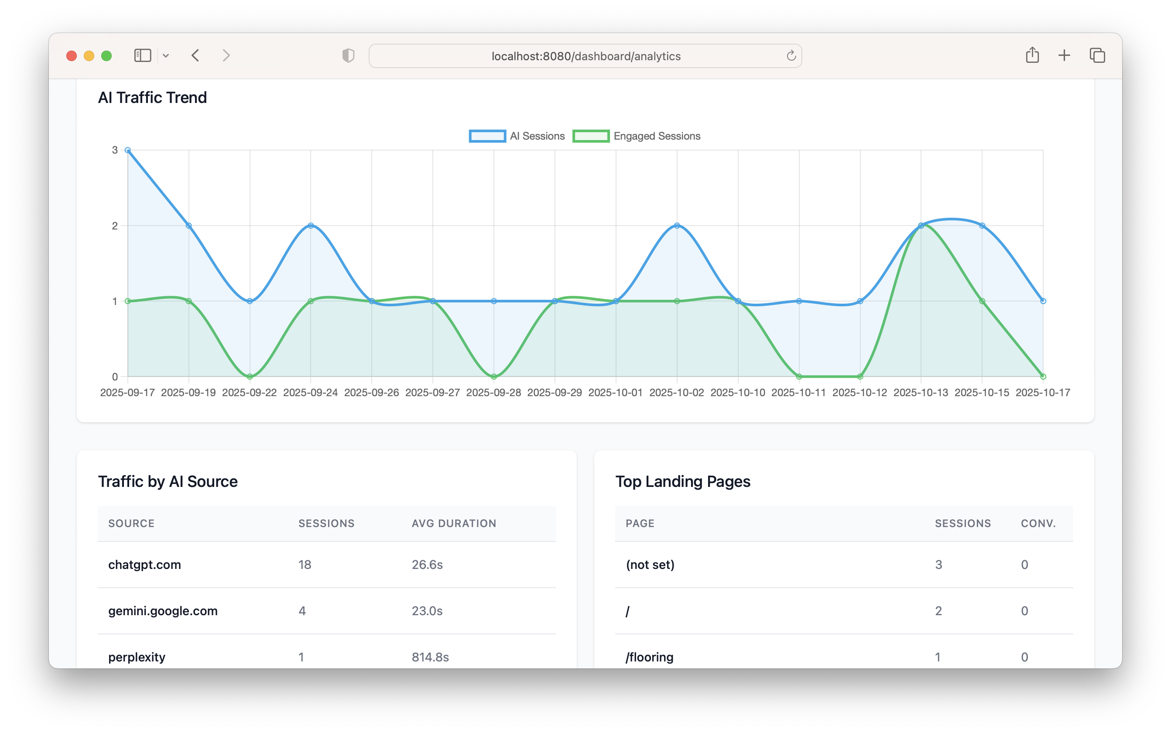
Task: Reload the analytics dashboard page
Action: tap(791, 55)
